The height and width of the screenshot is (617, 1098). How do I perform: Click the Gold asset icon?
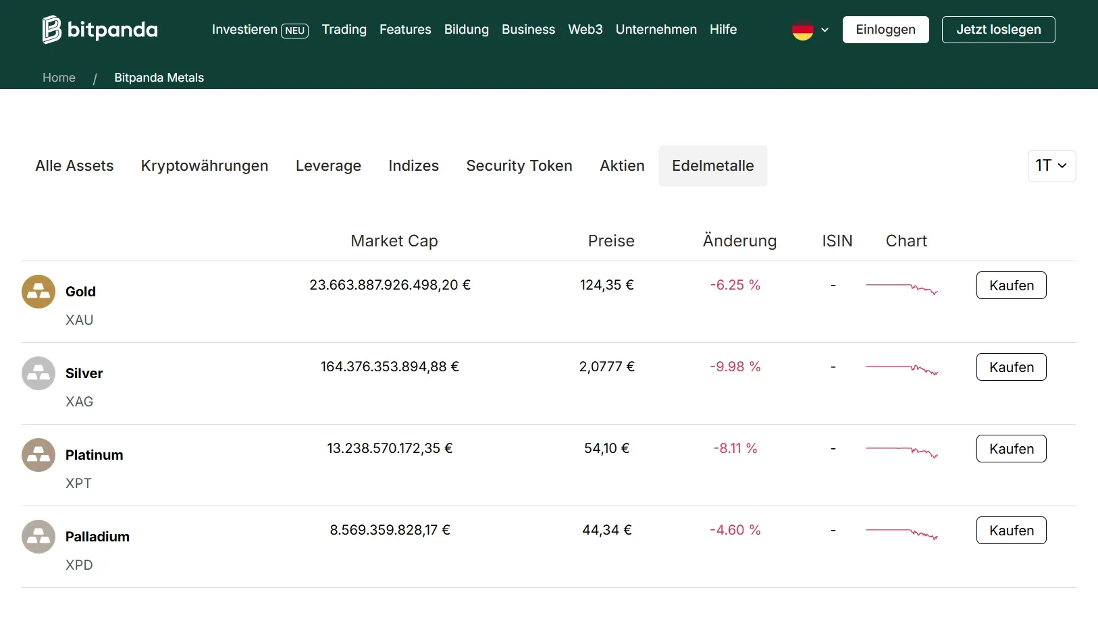(x=38, y=291)
